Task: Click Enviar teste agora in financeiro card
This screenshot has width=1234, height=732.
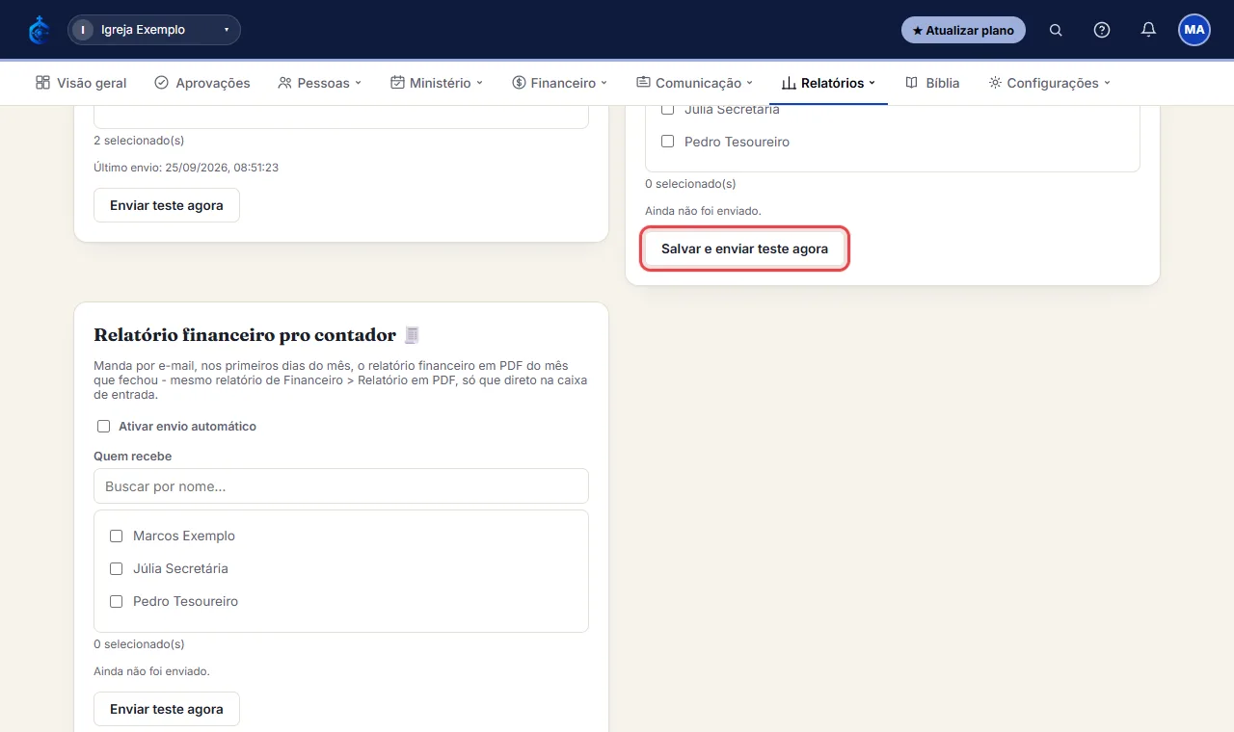Action: [x=167, y=709]
